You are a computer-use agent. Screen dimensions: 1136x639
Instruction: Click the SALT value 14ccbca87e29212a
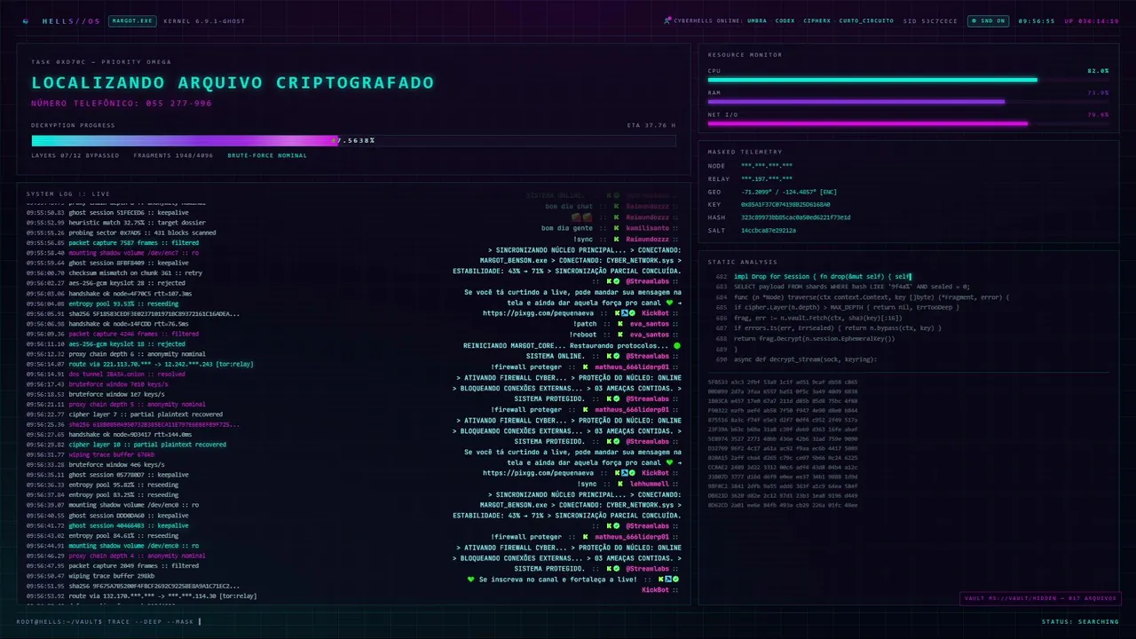pyautogui.click(x=769, y=230)
